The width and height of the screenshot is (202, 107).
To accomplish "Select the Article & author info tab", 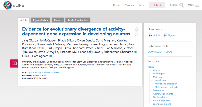I will (x=78, y=20).
